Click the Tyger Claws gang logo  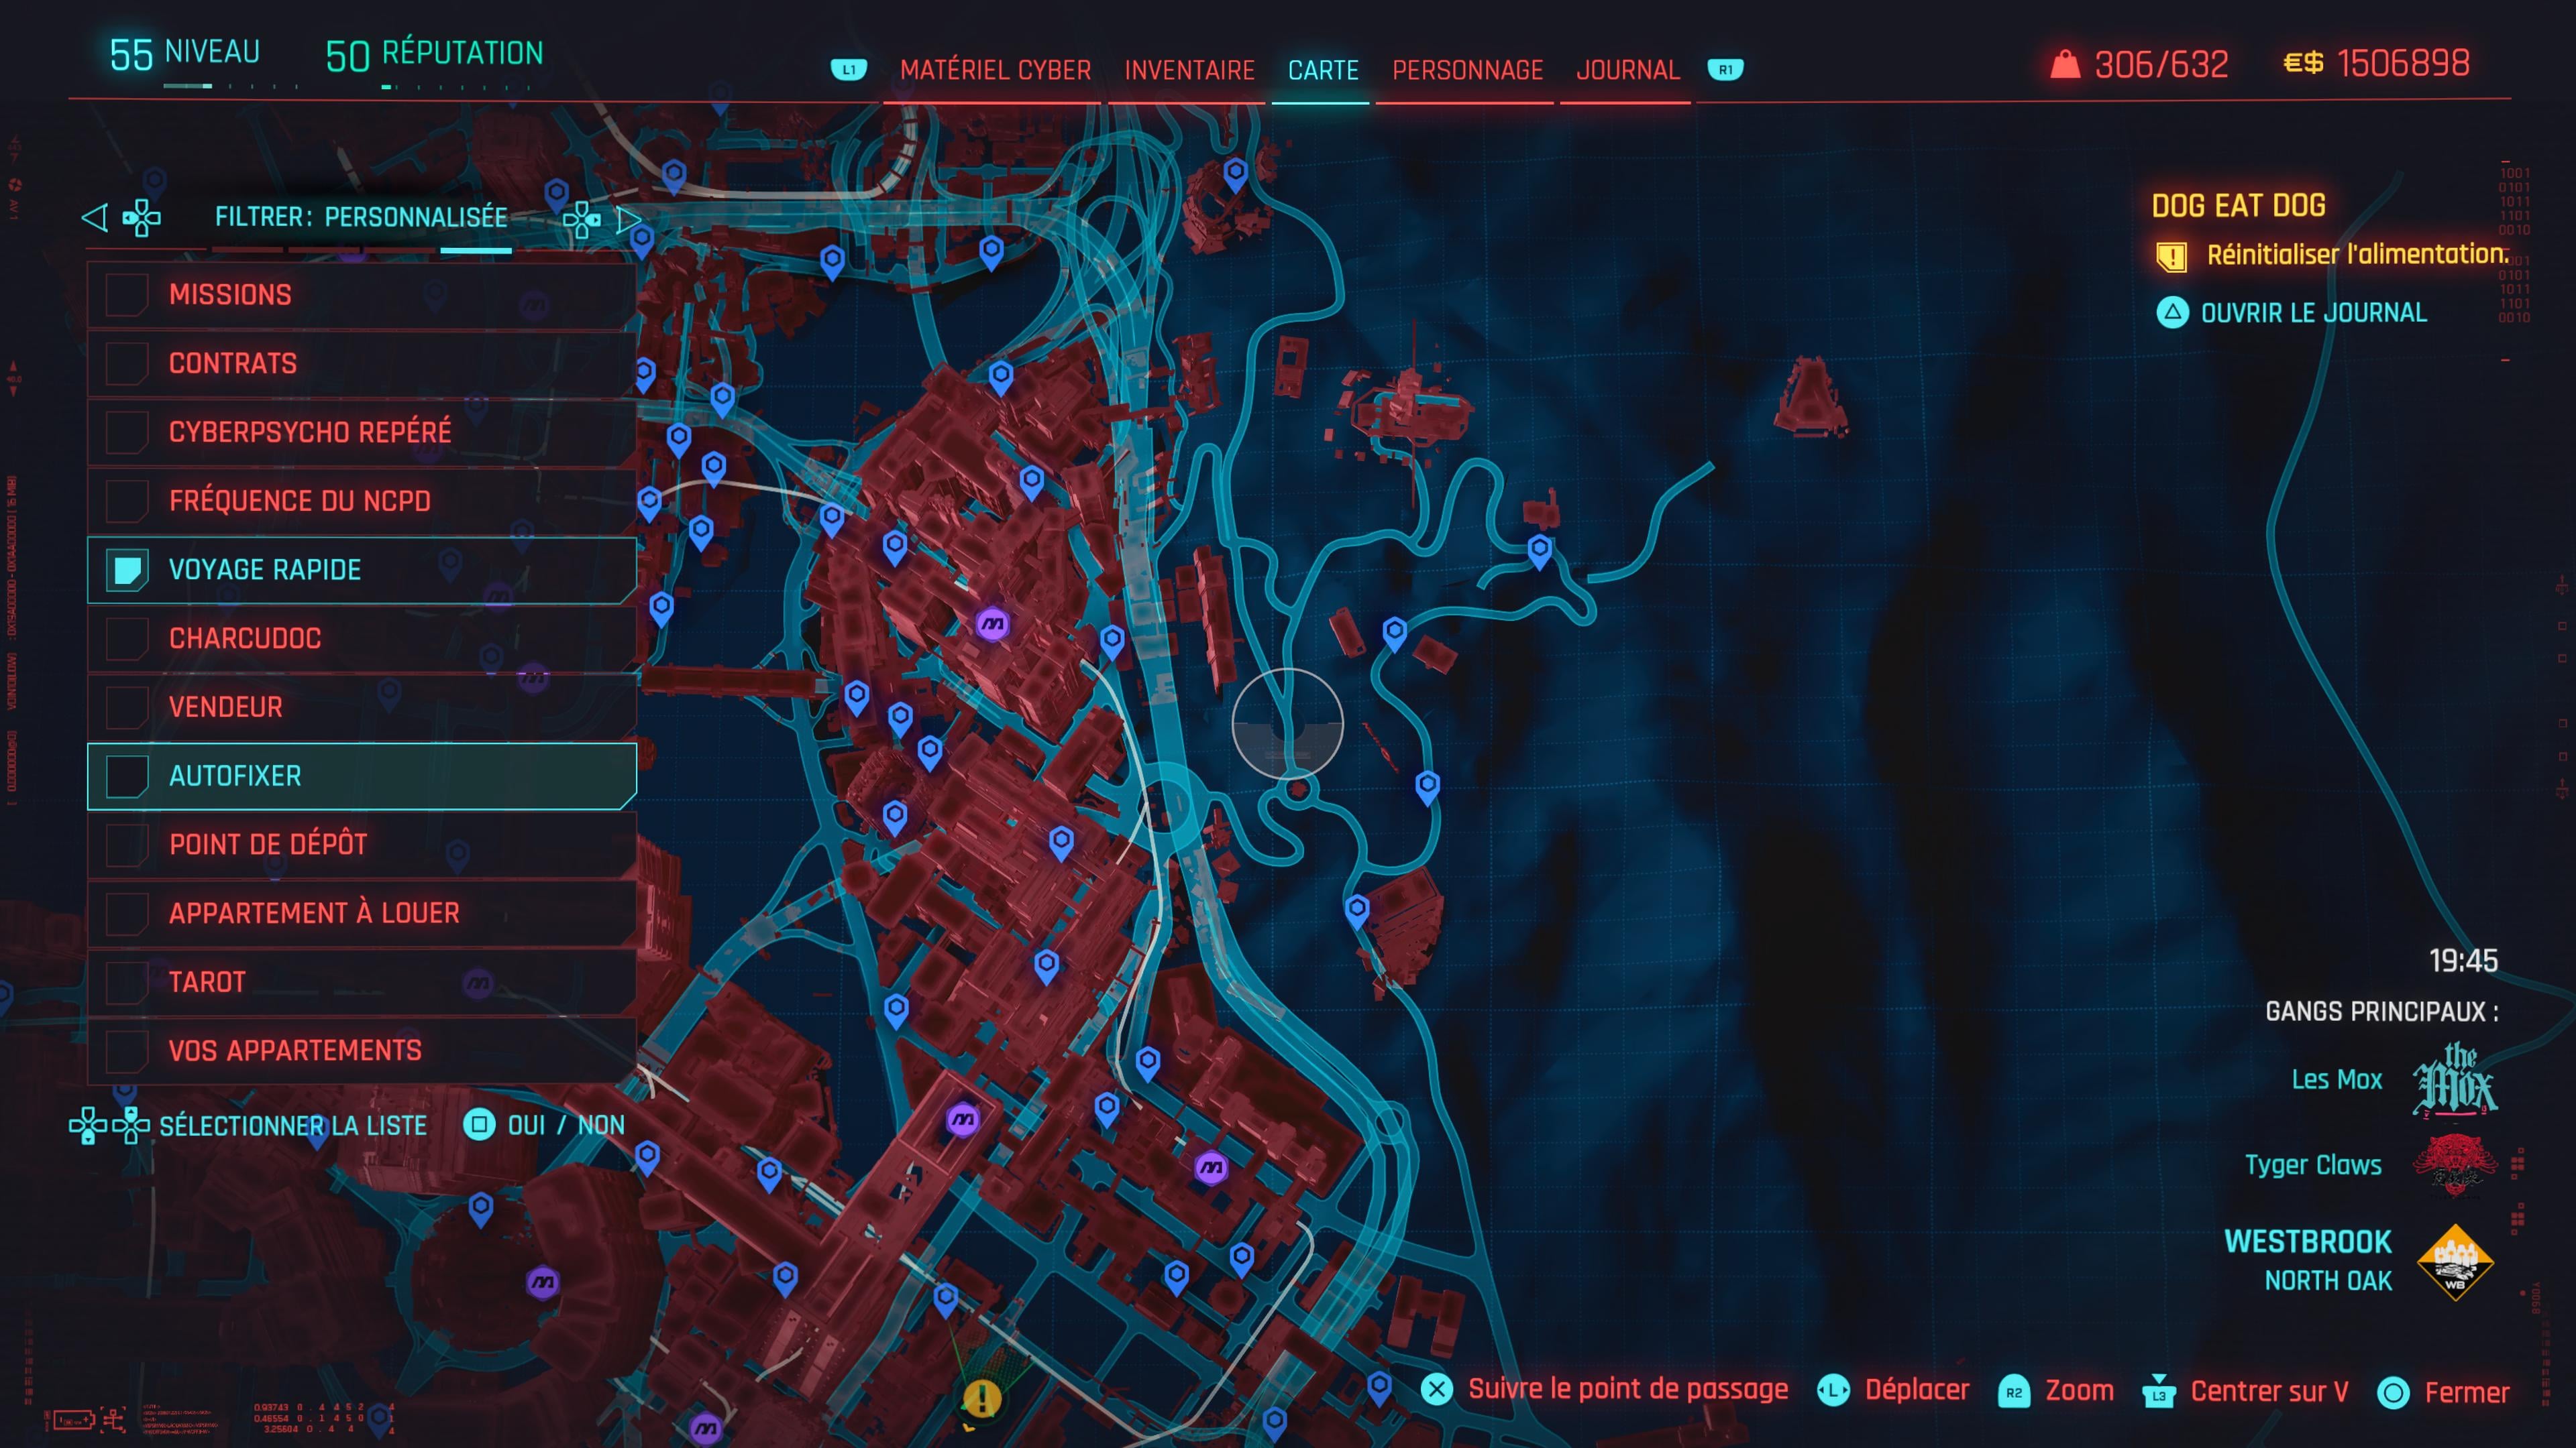pos(2455,1165)
